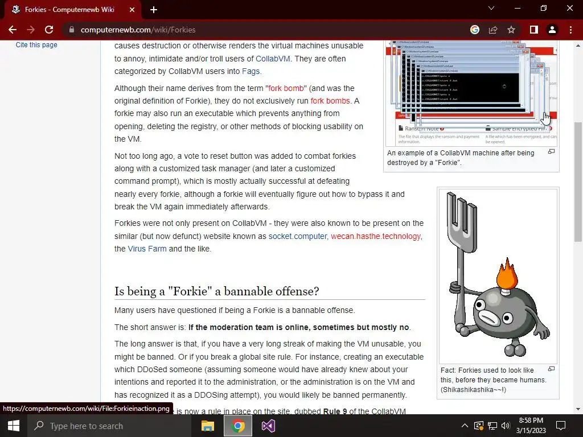The image size is (583, 437).
Task: Go back to the previous page
Action: pyautogui.click(x=13, y=30)
